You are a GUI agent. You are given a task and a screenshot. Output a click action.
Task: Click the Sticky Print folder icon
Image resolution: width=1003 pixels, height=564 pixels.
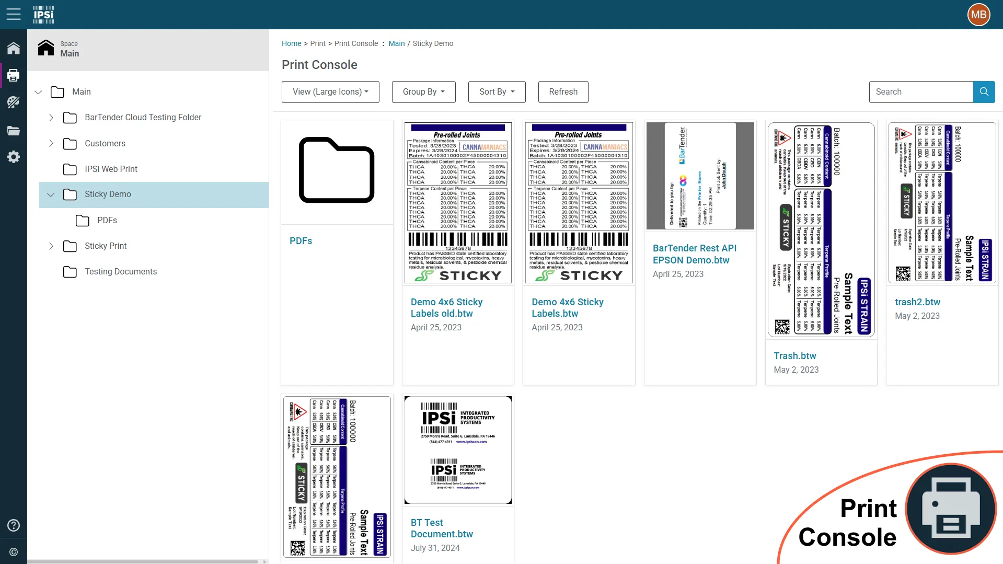70,246
